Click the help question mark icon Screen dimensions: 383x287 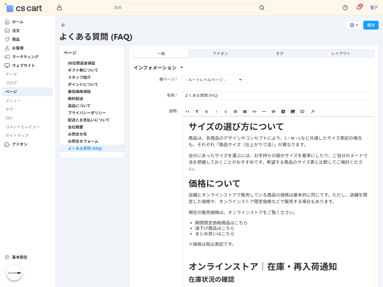click(x=345, y=8)
